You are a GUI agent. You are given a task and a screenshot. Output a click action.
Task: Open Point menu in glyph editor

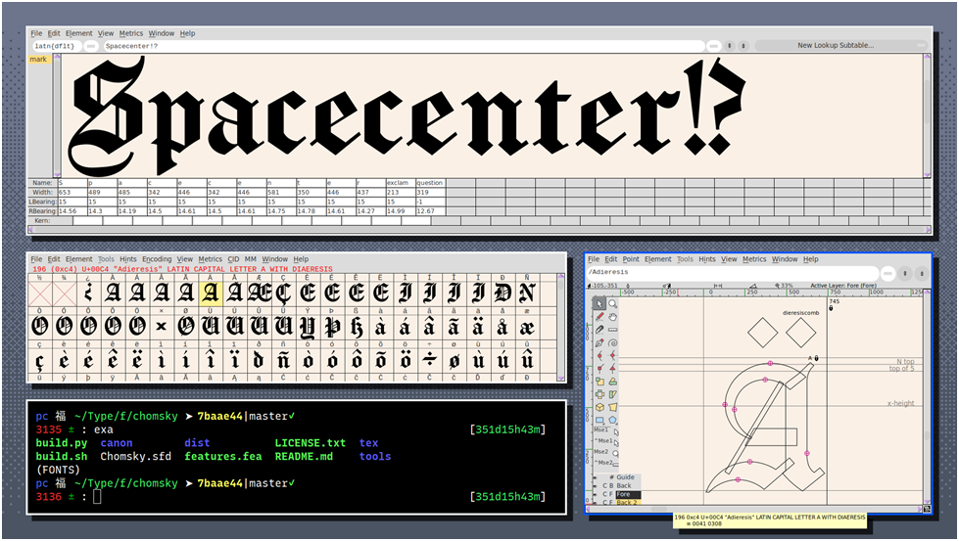[x=631, y=259]
